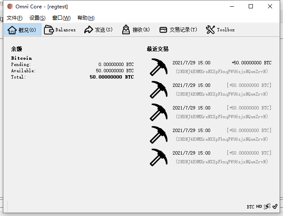The width and height of the screenshot is (283, 216).
Task: Open the Toolbox tab
Action: (220, 30)
